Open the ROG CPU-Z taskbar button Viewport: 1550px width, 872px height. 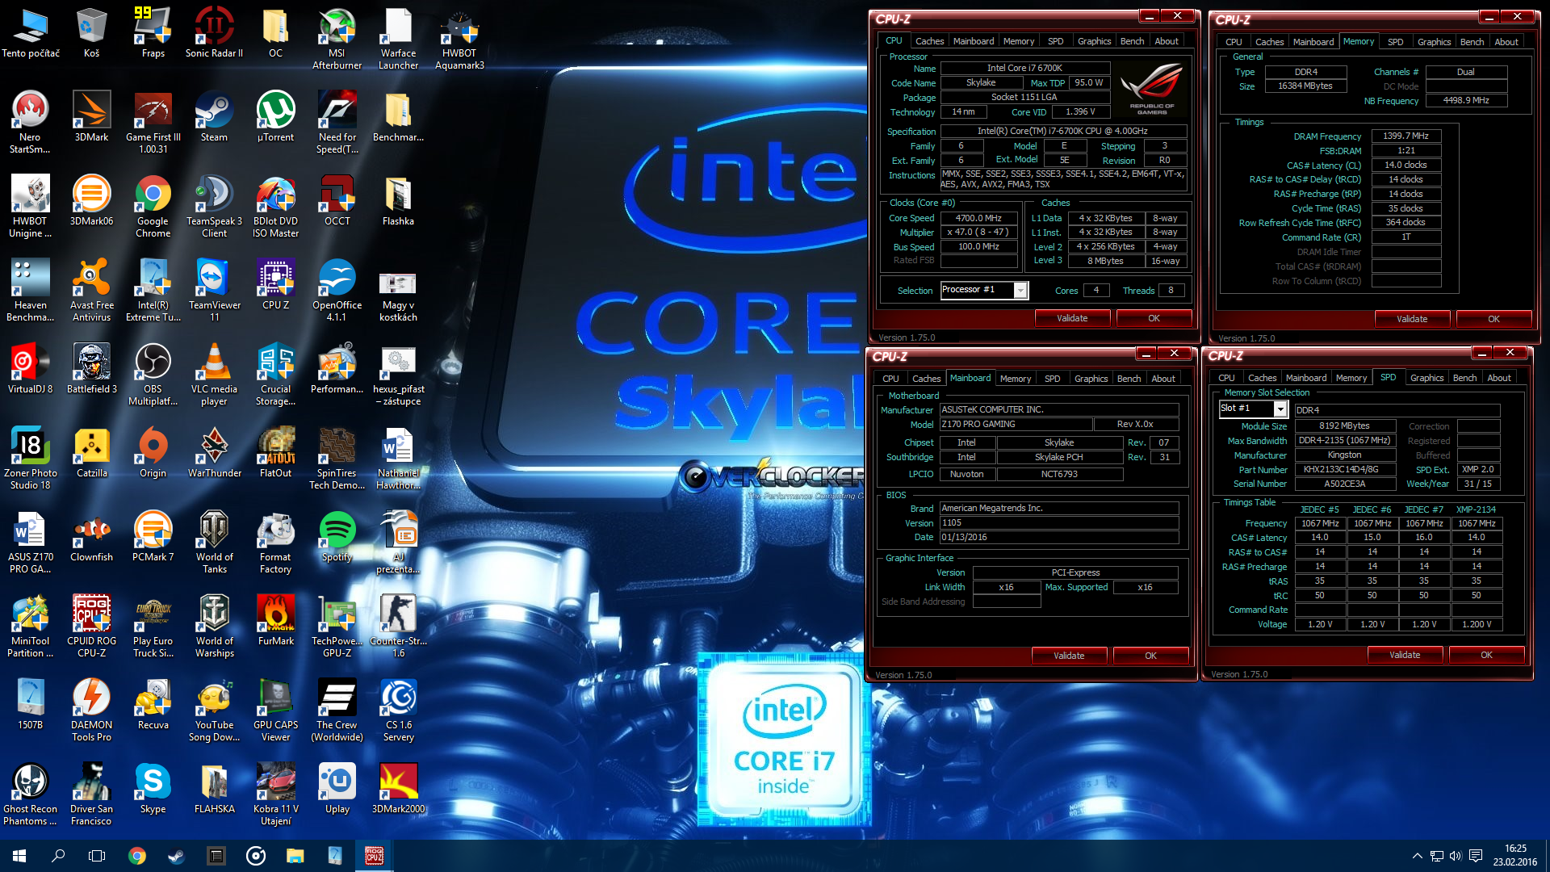click(x=374, y=856)
